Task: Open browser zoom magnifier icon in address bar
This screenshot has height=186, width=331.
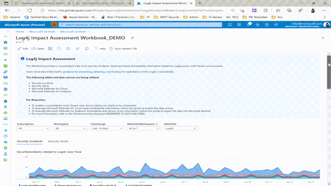Action: pos(233,10)
